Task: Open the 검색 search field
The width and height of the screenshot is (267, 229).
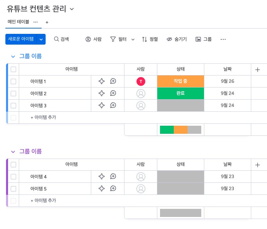Action: (x=61, y=39)
